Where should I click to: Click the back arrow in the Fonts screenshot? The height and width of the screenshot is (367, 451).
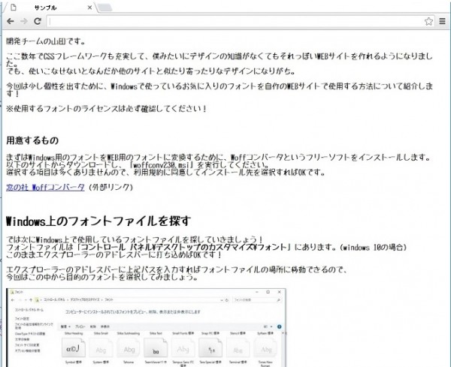pos(13,300)
